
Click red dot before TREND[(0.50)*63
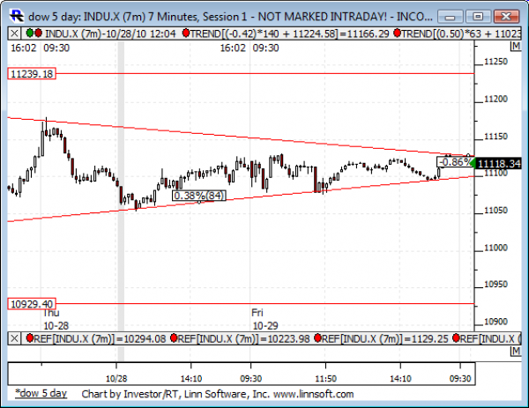click(x=397, y=33)
